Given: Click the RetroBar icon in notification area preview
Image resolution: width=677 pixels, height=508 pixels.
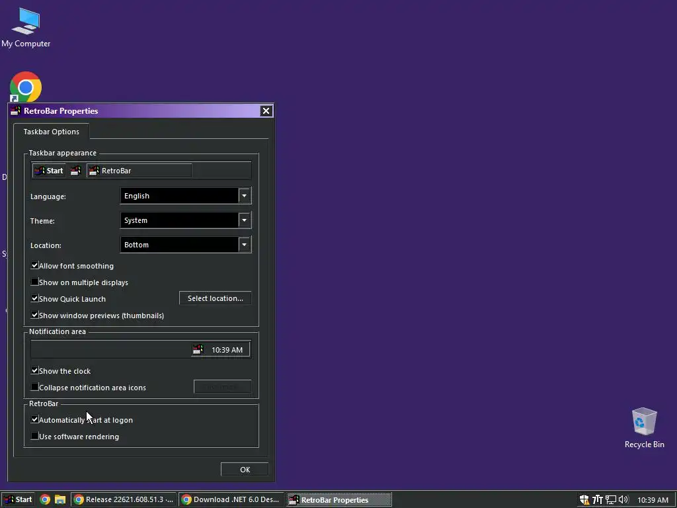Looking at the screenshot, I should pos(198,349).
